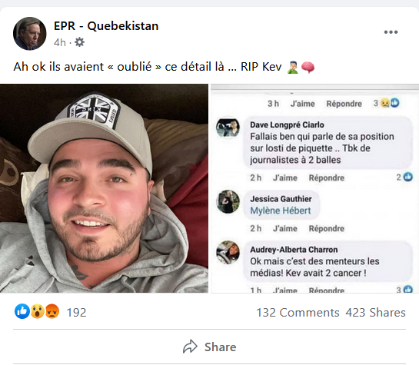Image resolution: width=419 pixels, height=365 pixels.
Task: Click Jessica Gauthier's comment avatar
Action: tap(228, 202)
